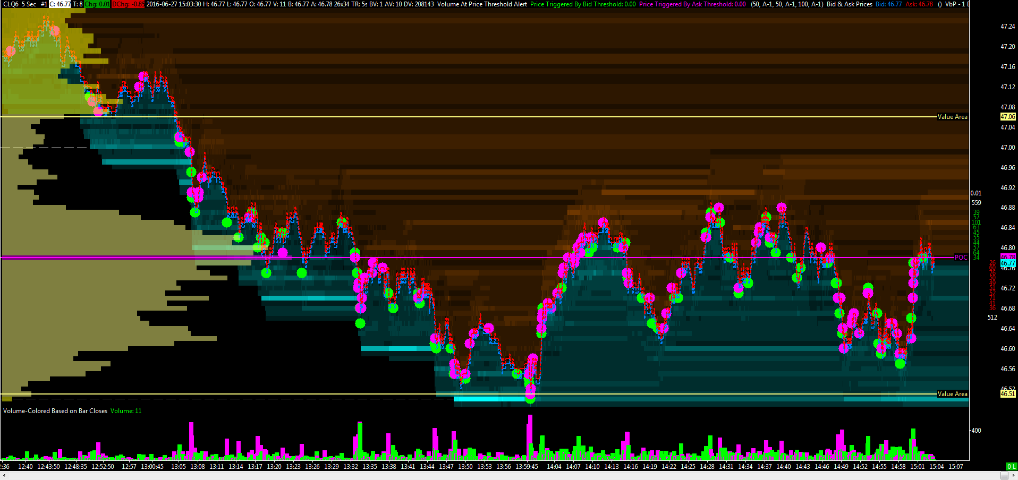Select the lower Value Area line label
This screenshot has width=1018, height=480.
point(952,394)
